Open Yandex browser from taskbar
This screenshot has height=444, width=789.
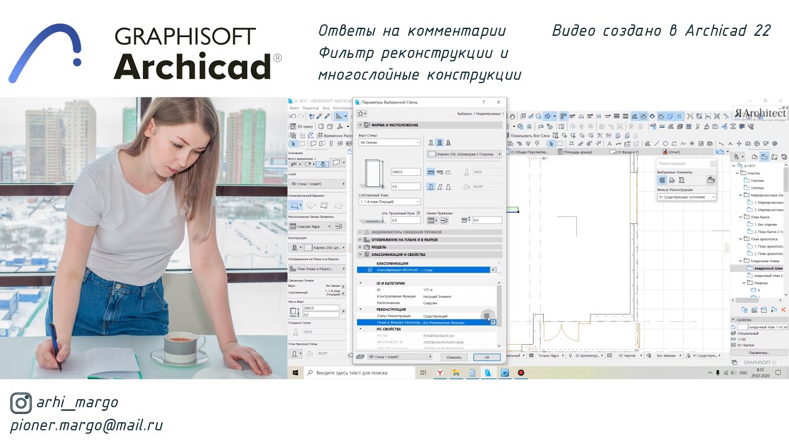pyautogui.click(x=441, y=372)
